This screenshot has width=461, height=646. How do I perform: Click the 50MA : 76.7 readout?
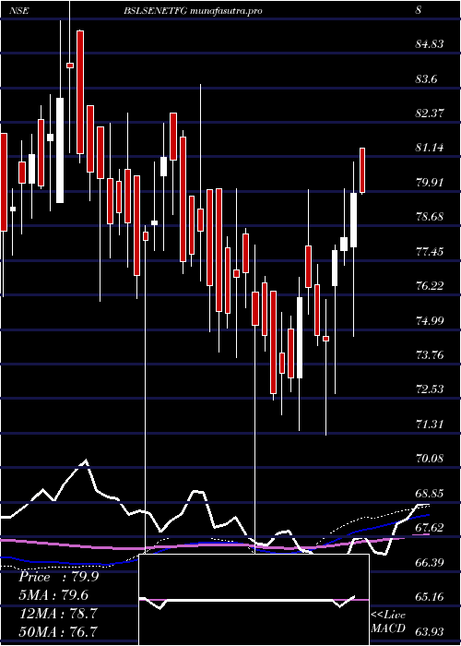coord(58,631)
